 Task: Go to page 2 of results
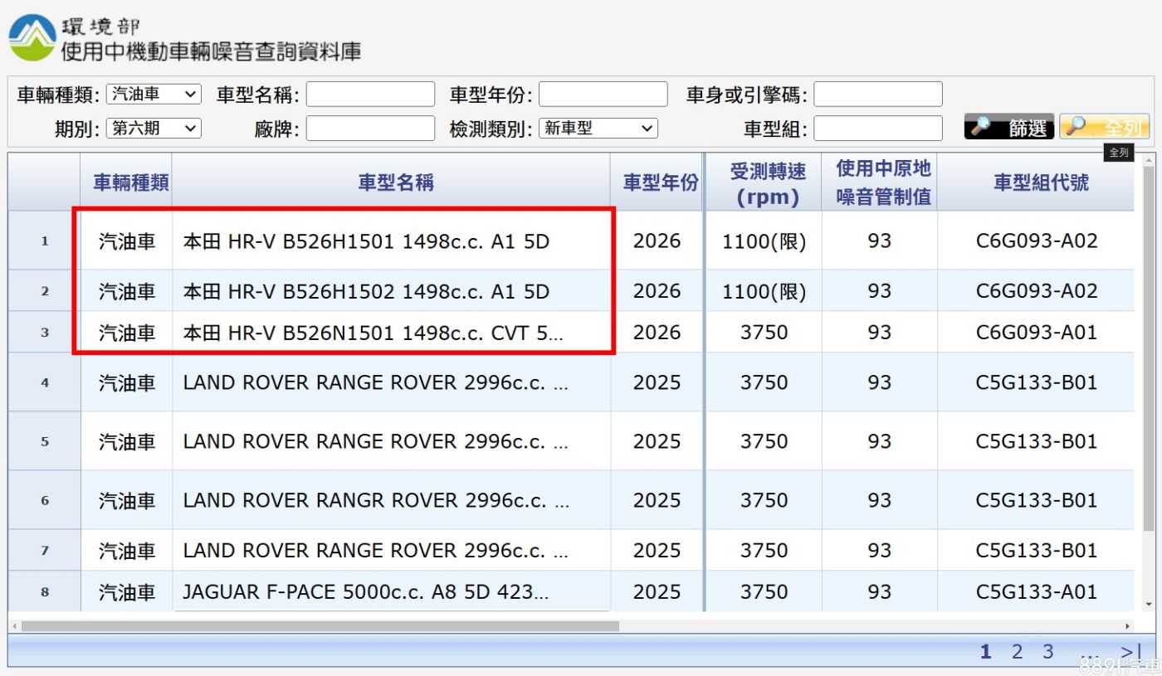pos(1017,652)
